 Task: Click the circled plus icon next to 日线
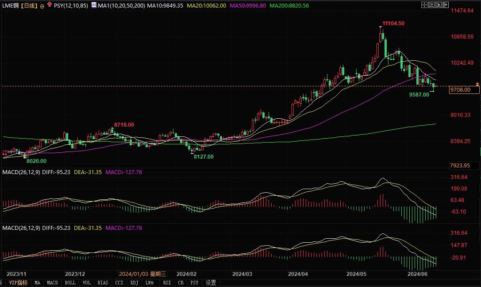42,7
